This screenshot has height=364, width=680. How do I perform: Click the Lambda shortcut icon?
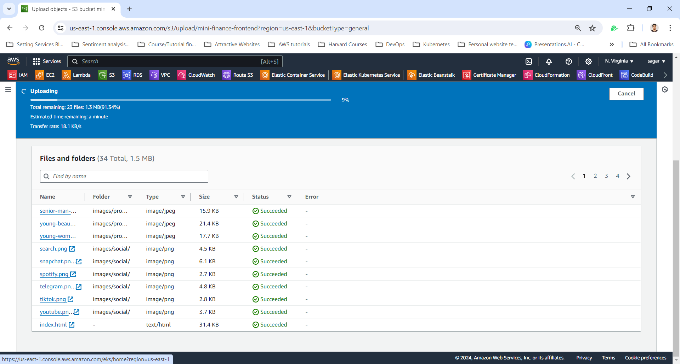pos(66,75)
